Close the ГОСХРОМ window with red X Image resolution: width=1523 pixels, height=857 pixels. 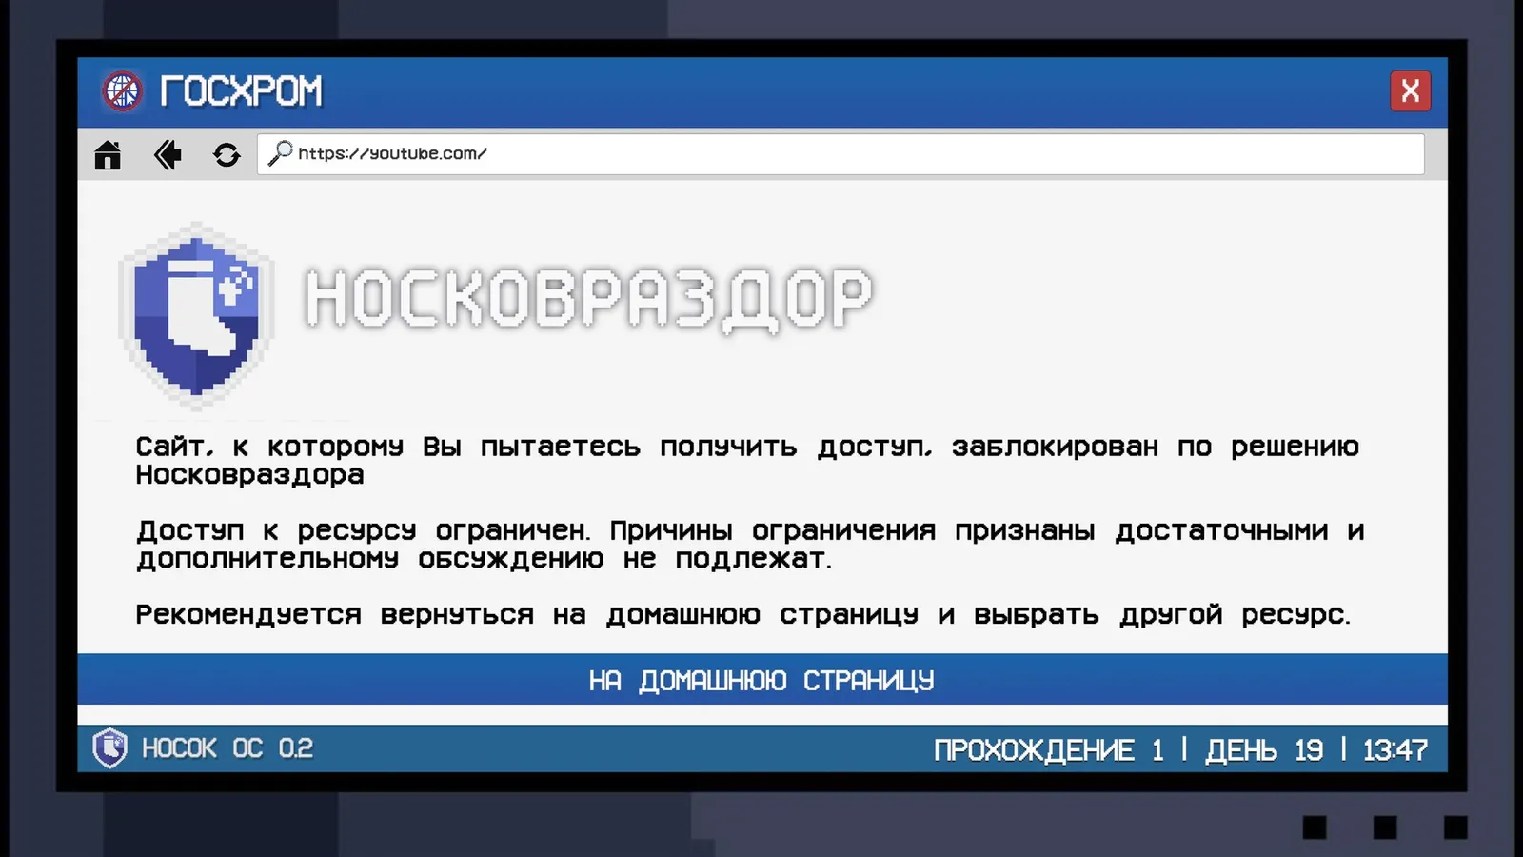coord(1410,91)
